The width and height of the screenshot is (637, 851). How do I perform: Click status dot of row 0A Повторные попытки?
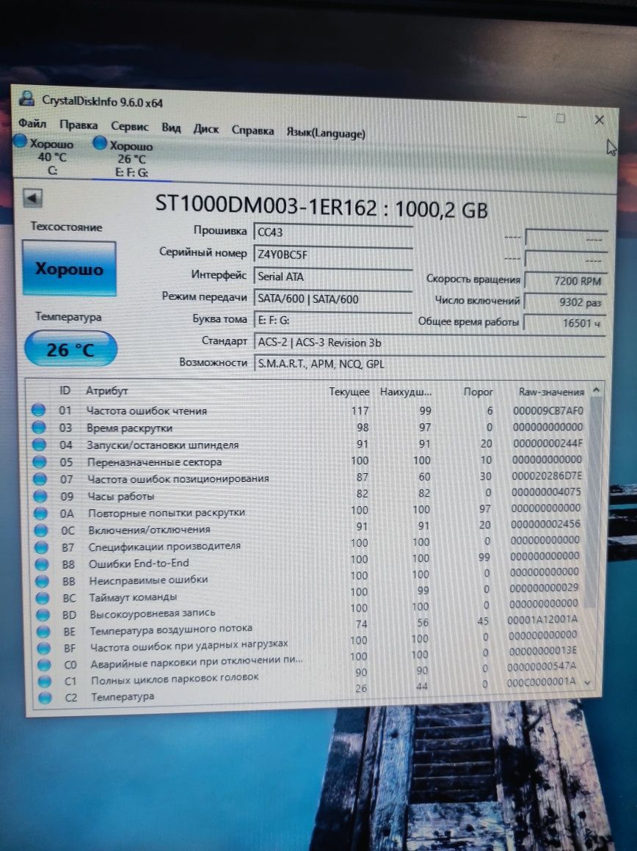coord(40,513)
